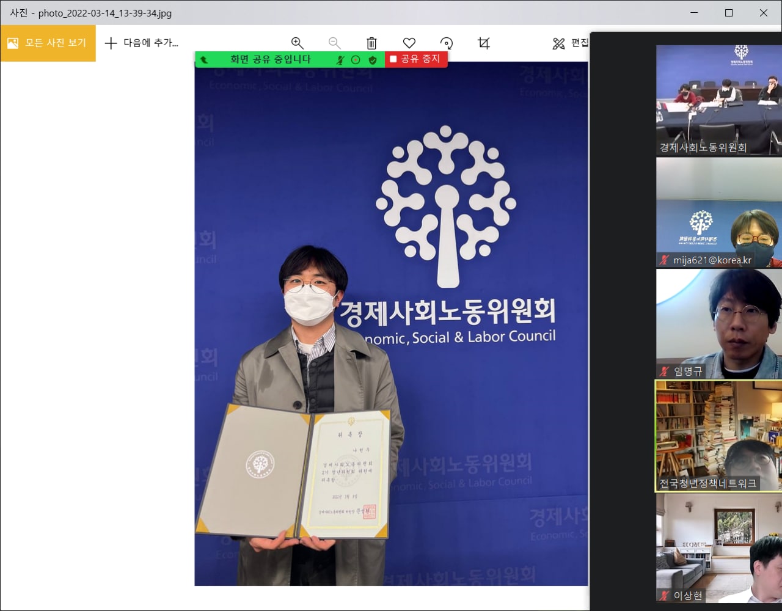The height and width of the screenshot is (611, 782).
Task: Click the security shield icon in share bar
Action: [373, 60]
